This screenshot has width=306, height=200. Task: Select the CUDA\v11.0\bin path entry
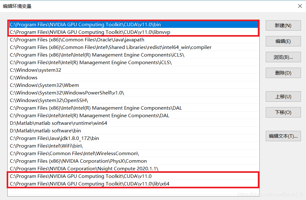[133, 25]
